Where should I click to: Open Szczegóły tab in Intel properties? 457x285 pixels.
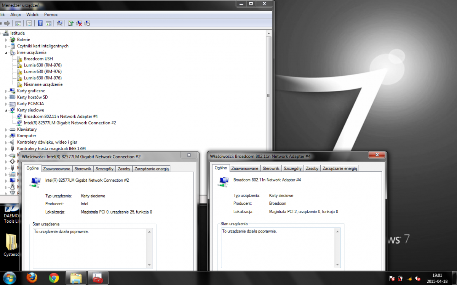point(105,169)
